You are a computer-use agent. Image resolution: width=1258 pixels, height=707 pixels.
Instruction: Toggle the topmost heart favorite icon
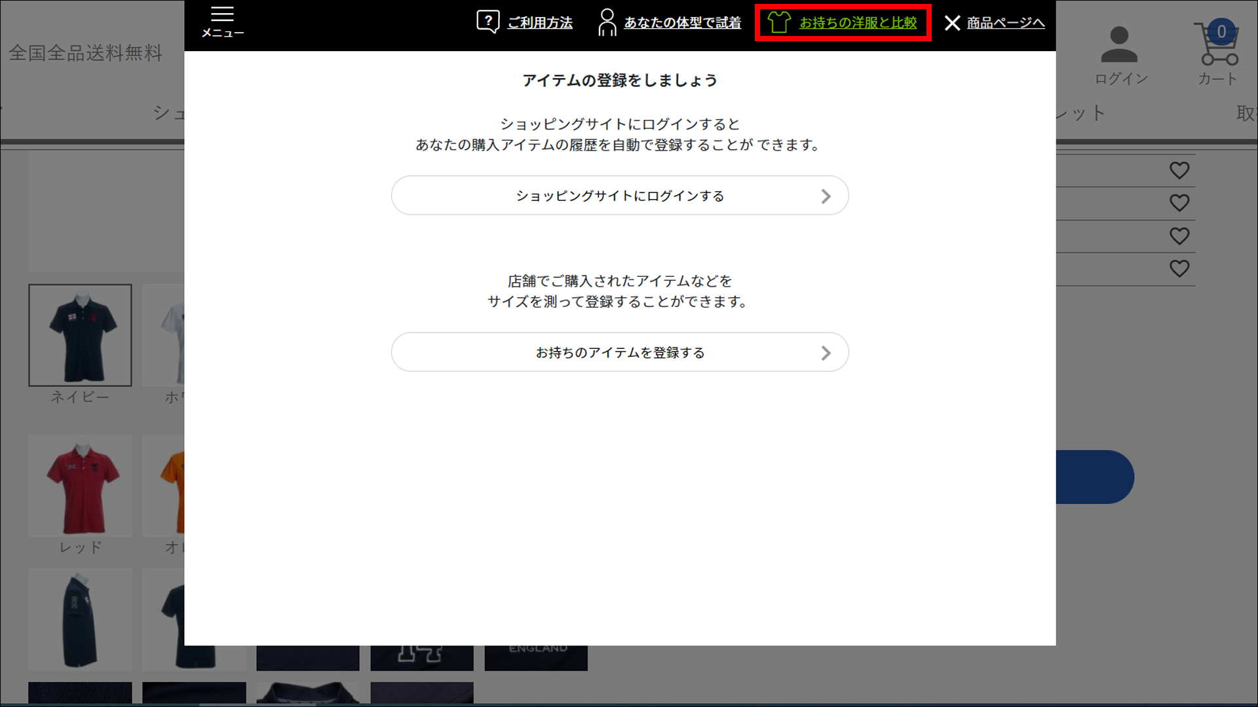point(1179,170)
